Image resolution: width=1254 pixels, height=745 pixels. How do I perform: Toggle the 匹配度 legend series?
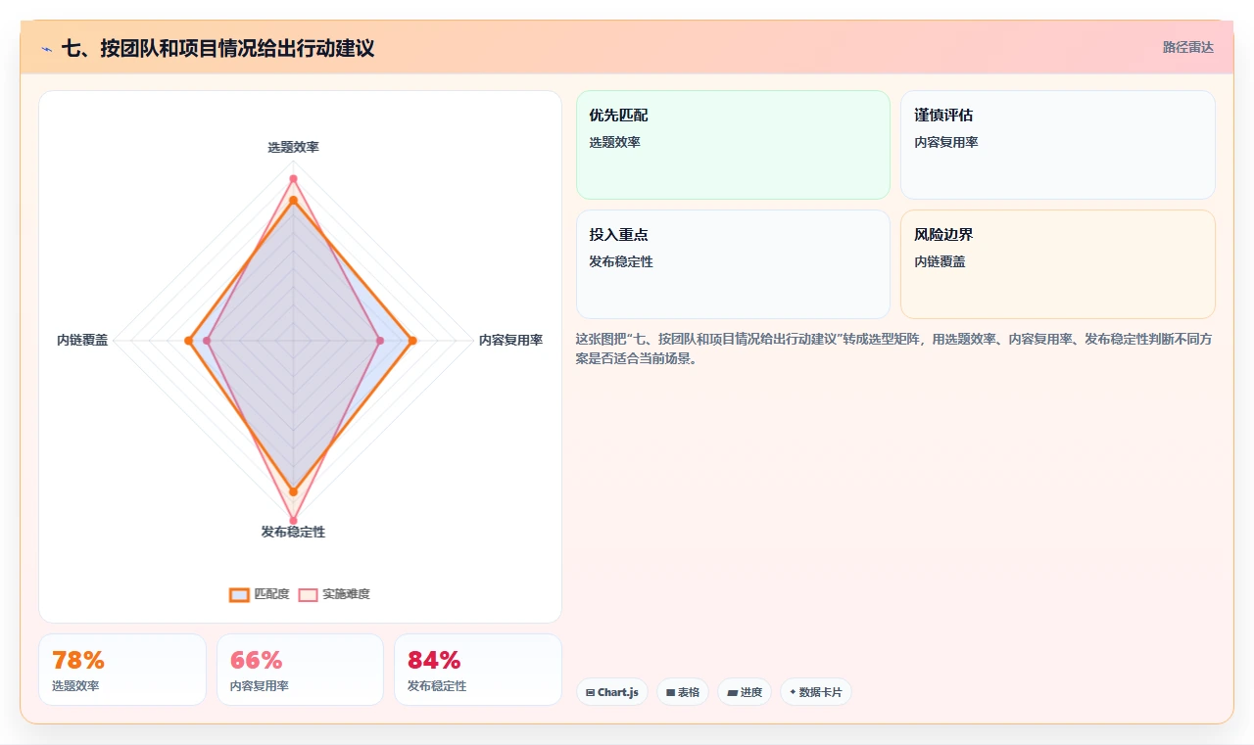click(x=260, y=594)
